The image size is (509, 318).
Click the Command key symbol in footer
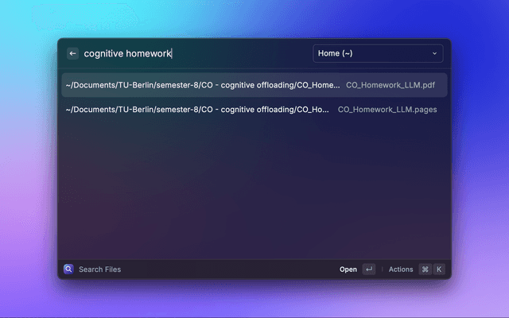[x=425, y=270]
